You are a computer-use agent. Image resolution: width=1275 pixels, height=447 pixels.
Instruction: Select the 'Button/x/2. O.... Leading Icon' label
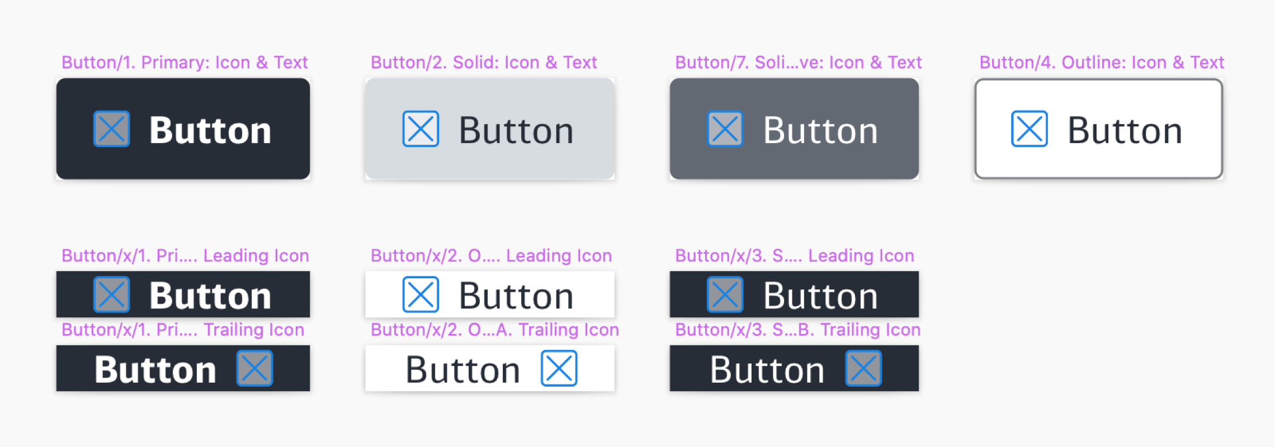click(491, 255)
